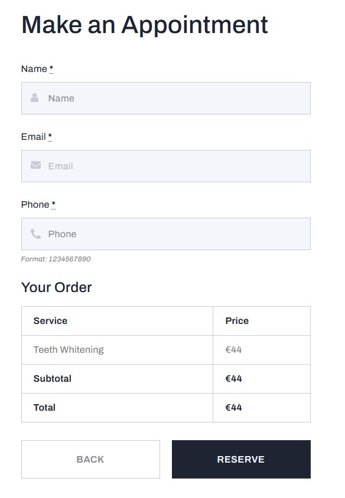Click the Subtotal row label
Image resolution: width=345 pixels, height=498 pixels.
[53, 379]
